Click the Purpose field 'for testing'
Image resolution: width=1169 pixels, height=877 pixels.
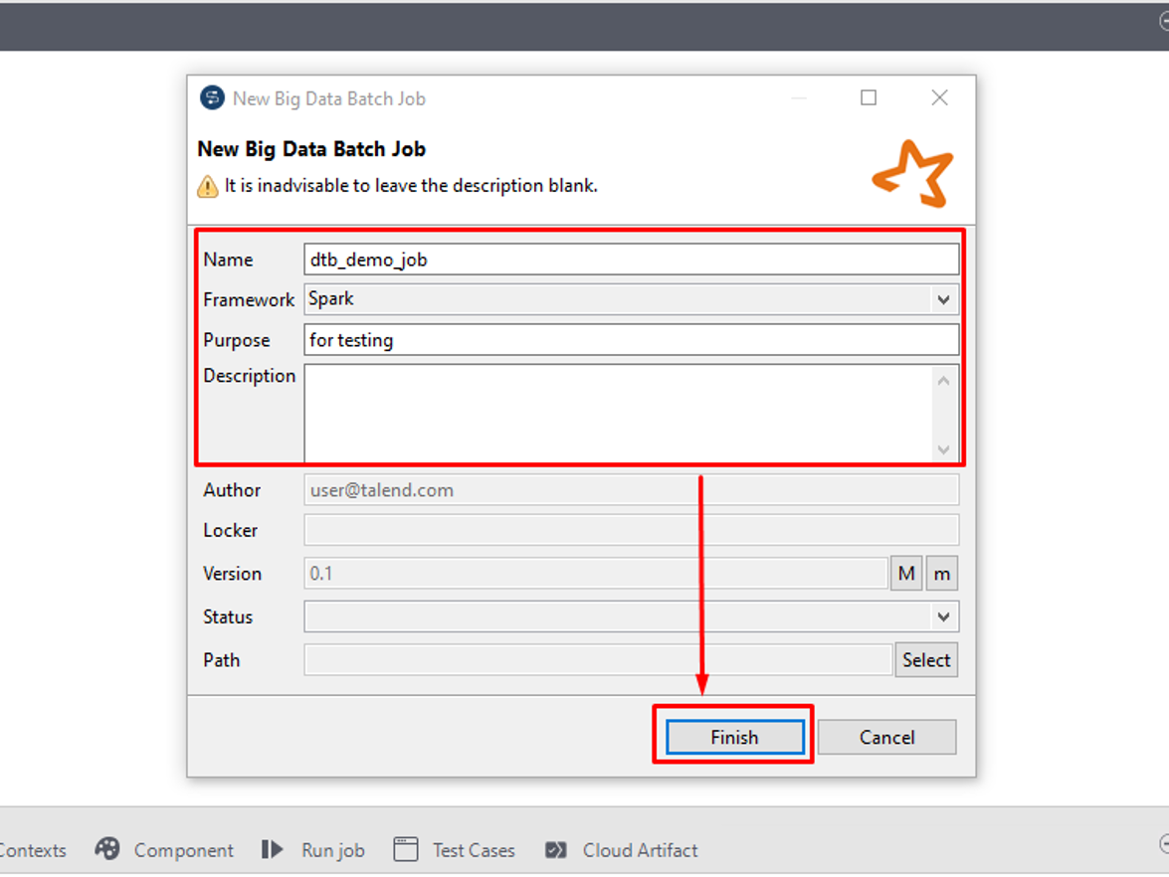click(x=631, y=340)
